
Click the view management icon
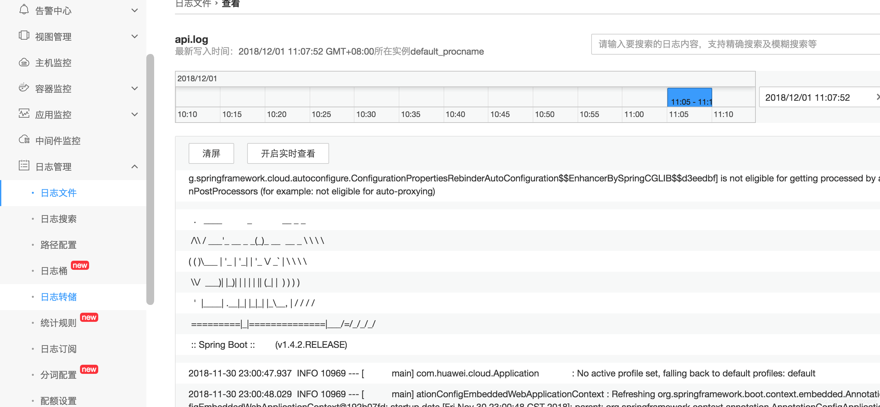coord(24,35)
